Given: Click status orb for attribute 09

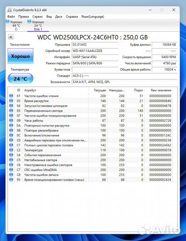Looking at the screenshot, I should [11, 120].
